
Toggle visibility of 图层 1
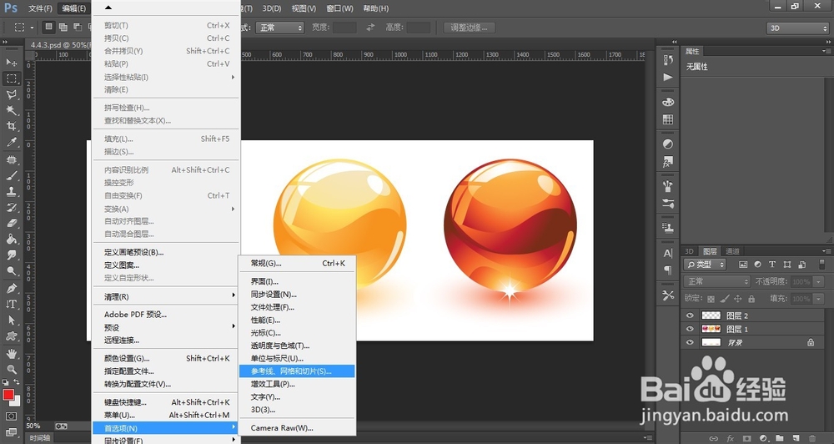tap(690, 329)
